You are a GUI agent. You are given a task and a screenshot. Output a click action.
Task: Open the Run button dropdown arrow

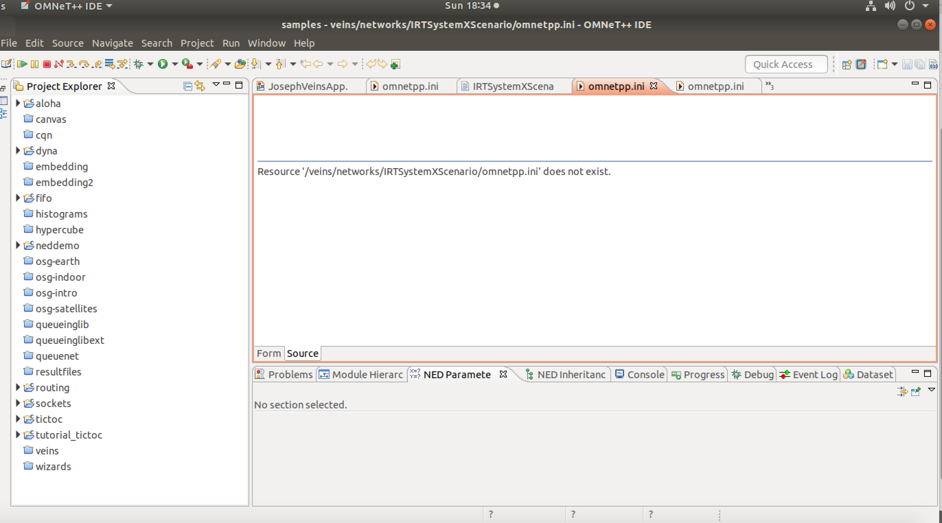175,64
